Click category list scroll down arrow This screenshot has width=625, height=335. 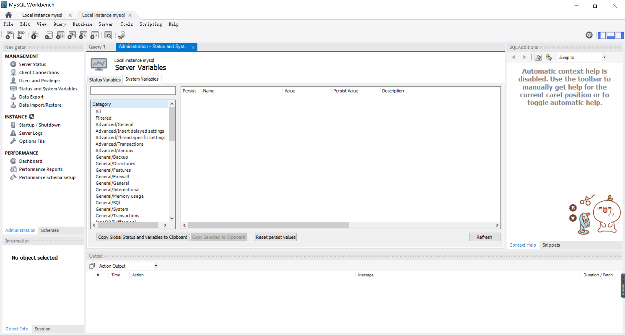coord(172,219)
